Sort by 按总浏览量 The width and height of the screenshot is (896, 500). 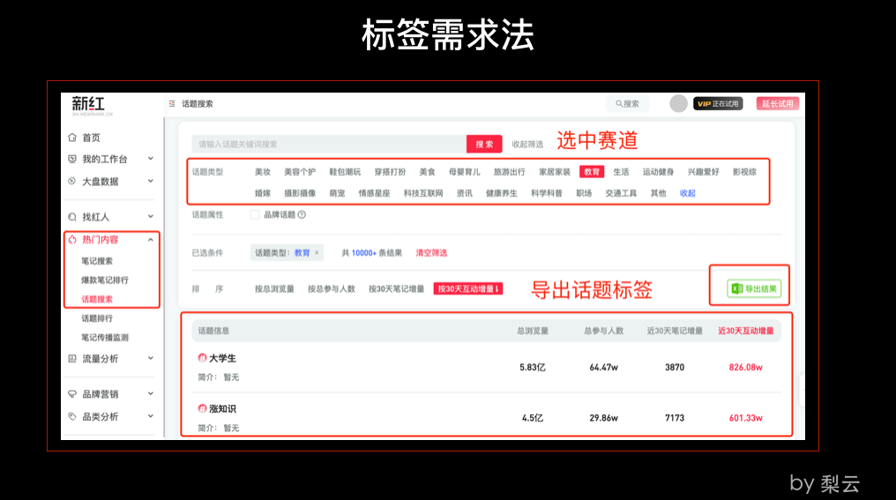point(274,288)
